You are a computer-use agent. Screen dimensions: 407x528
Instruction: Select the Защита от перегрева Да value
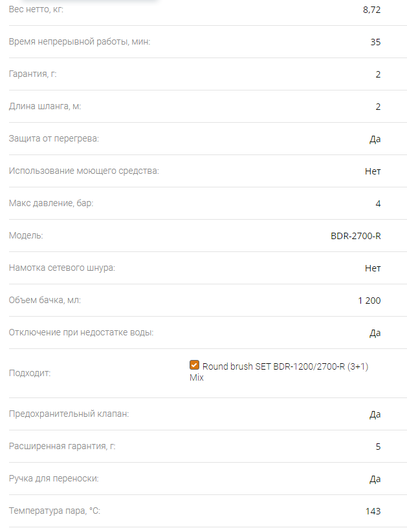click(x=375, y=139)
